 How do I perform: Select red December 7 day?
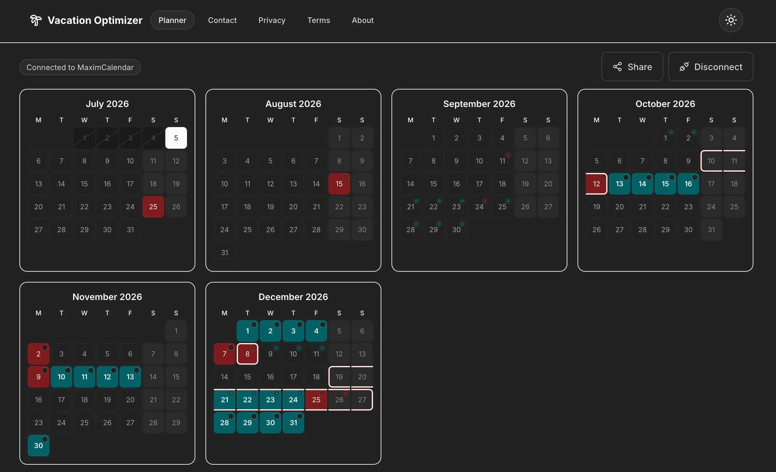coord(225,354)
